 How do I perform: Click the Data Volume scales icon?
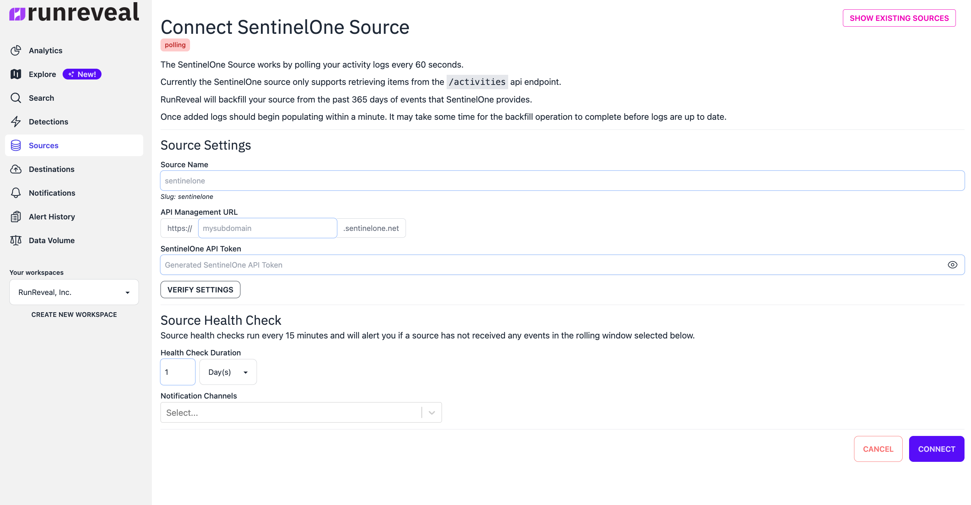[16, 240]
